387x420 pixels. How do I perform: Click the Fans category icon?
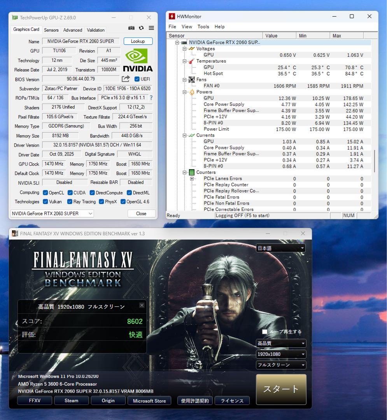coord(191,80)
